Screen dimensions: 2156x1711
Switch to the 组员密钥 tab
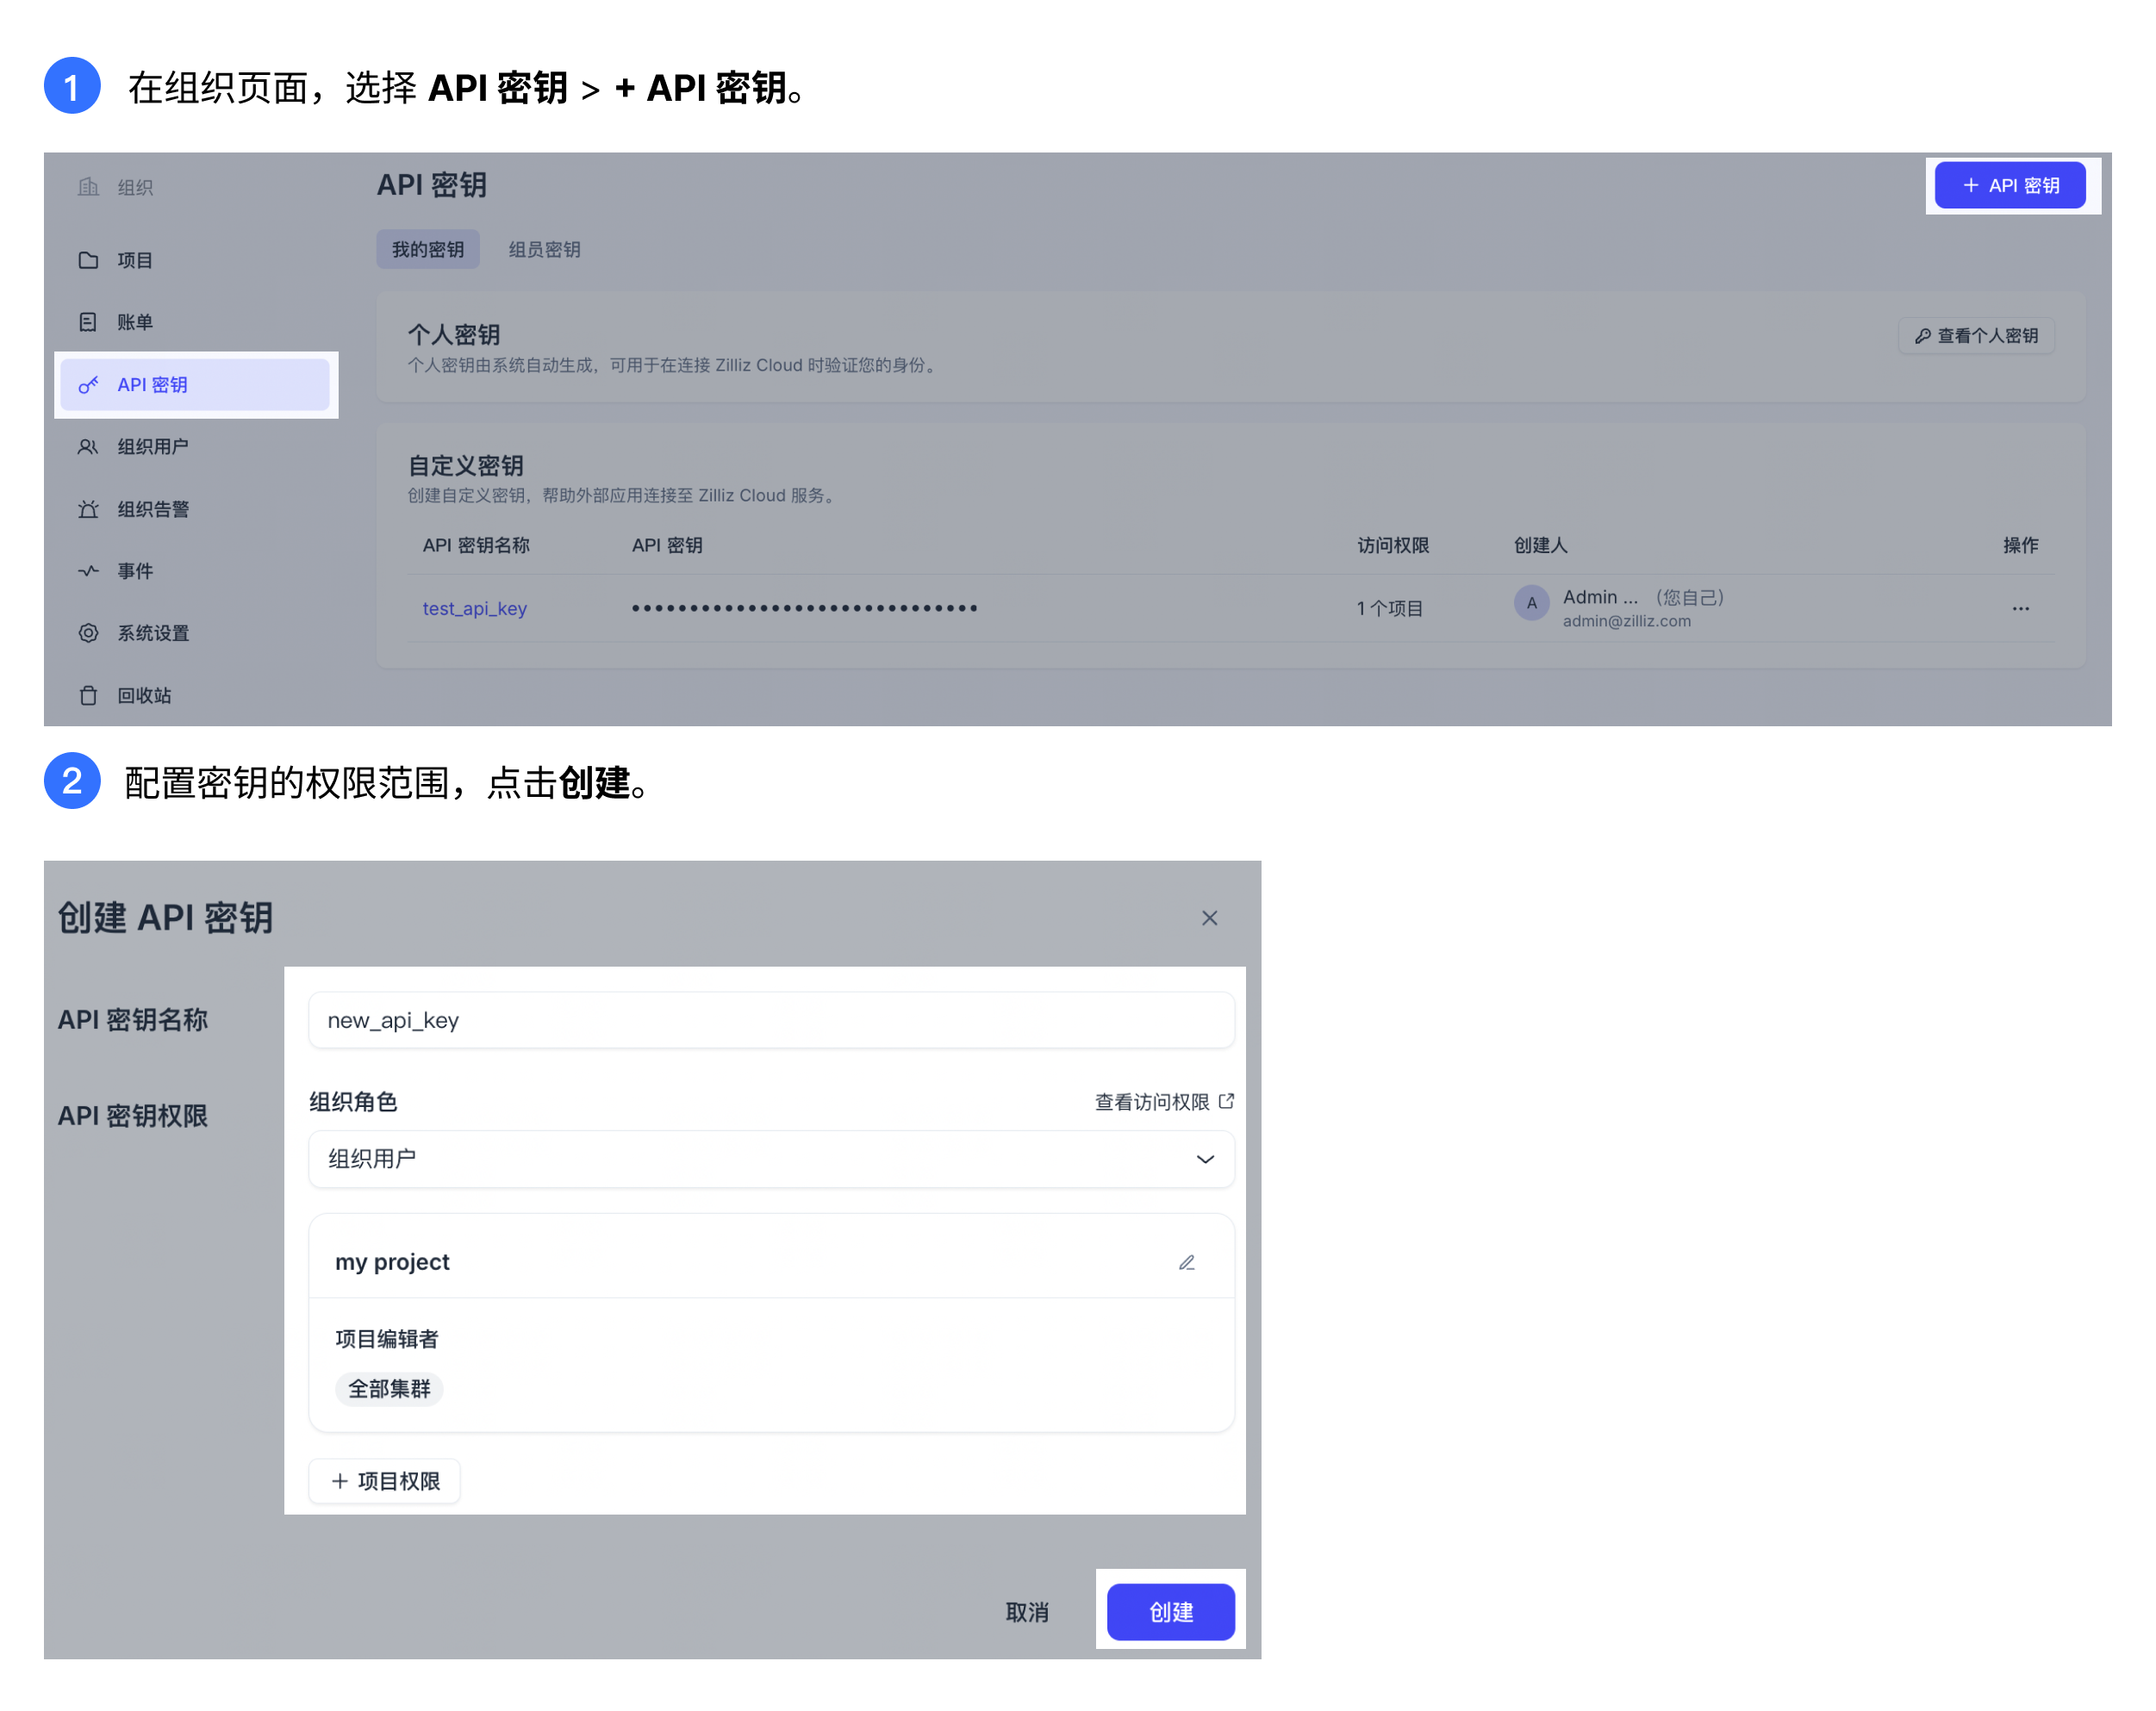[543, 246]
